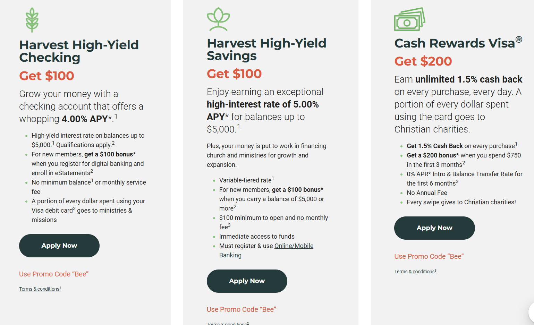Click Use Promo Code "Bee" under Checking

[54, 274]
